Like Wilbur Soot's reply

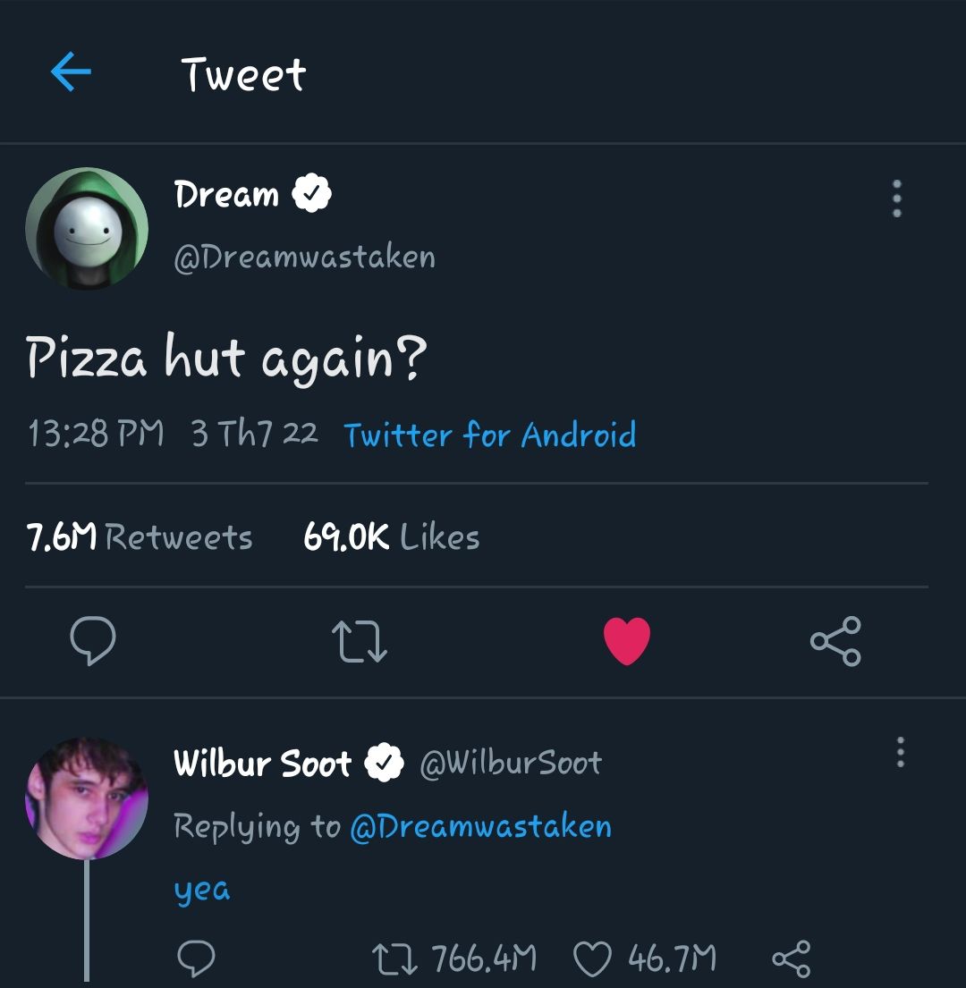tap(590, 959)
